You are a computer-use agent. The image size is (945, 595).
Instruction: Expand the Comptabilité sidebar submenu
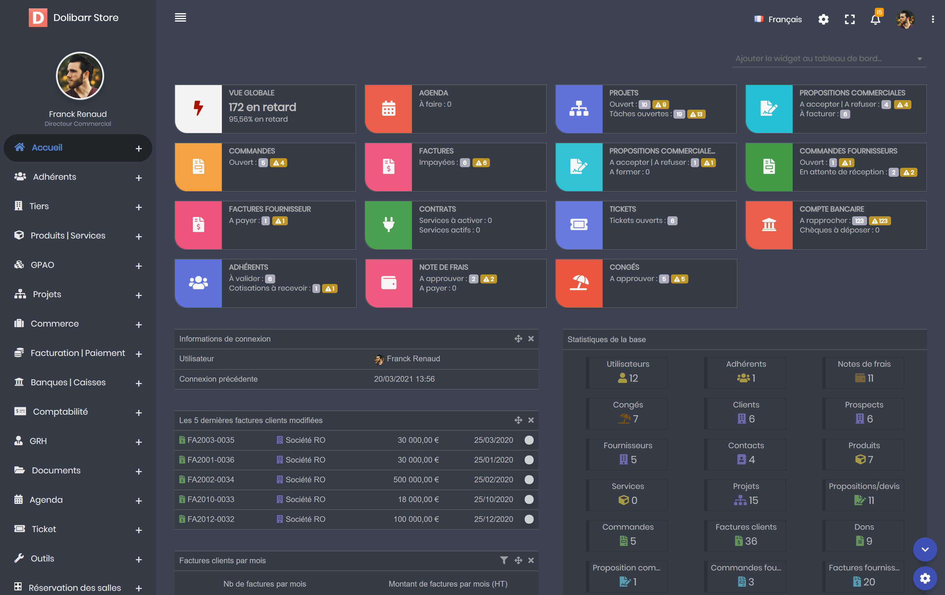(139, 413)
